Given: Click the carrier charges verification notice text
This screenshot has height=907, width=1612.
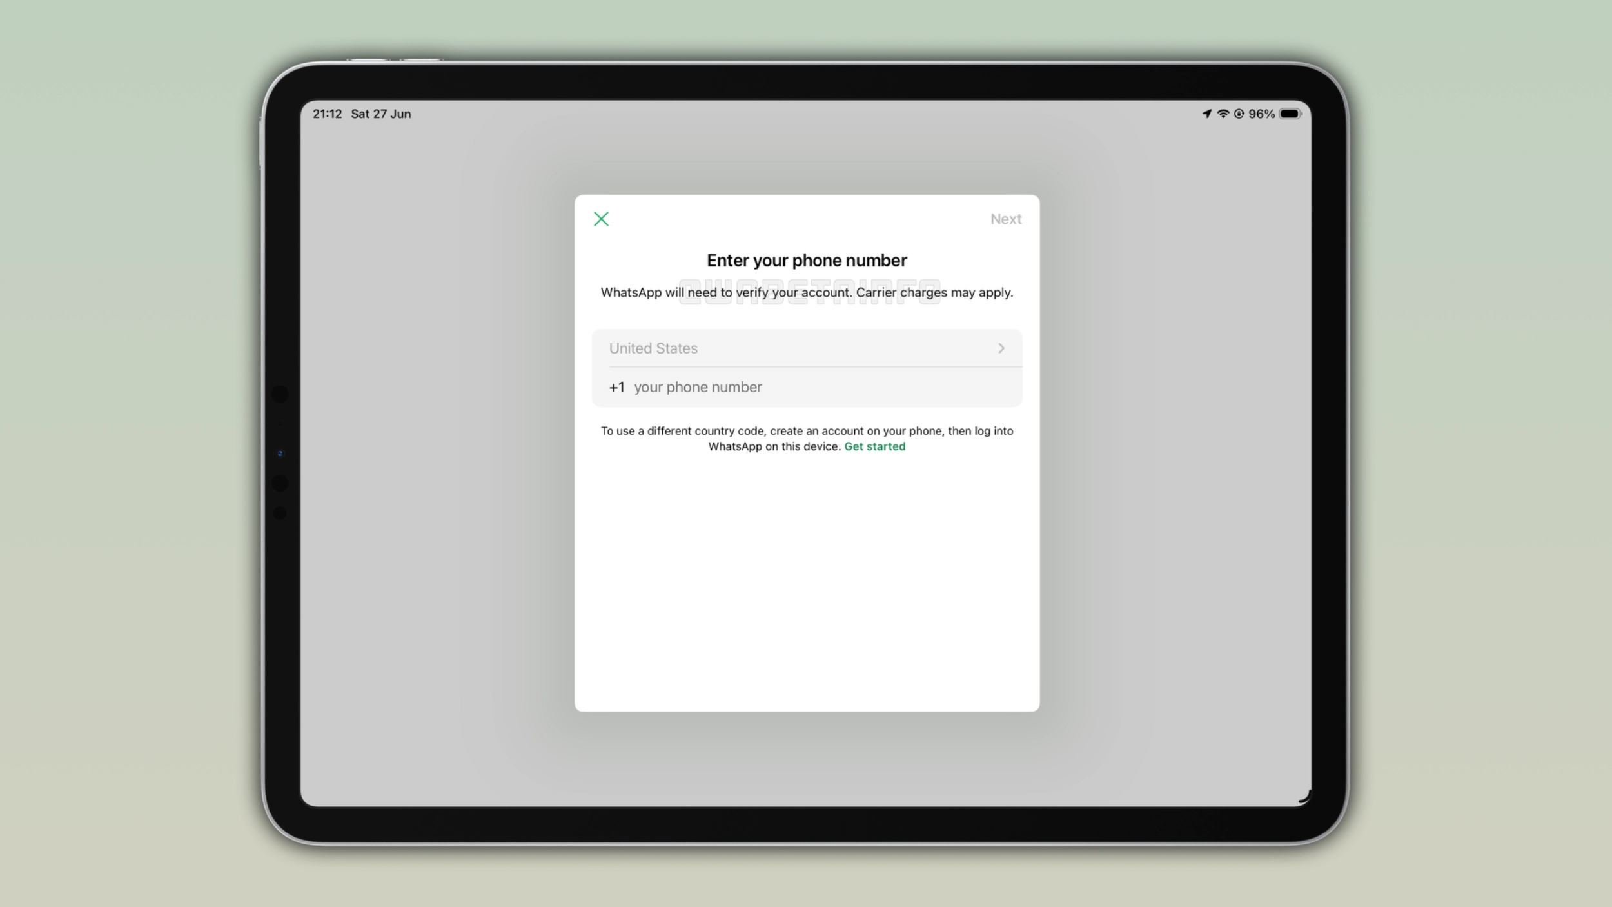Looking at the screenshot, I should tap(807, 292).
